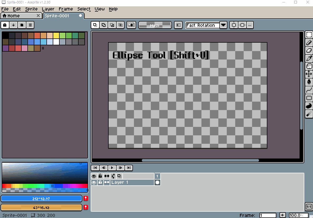Click the frame 1 header in timeline
The width and height of the screenshot is (313, 218).
[157, 176]
